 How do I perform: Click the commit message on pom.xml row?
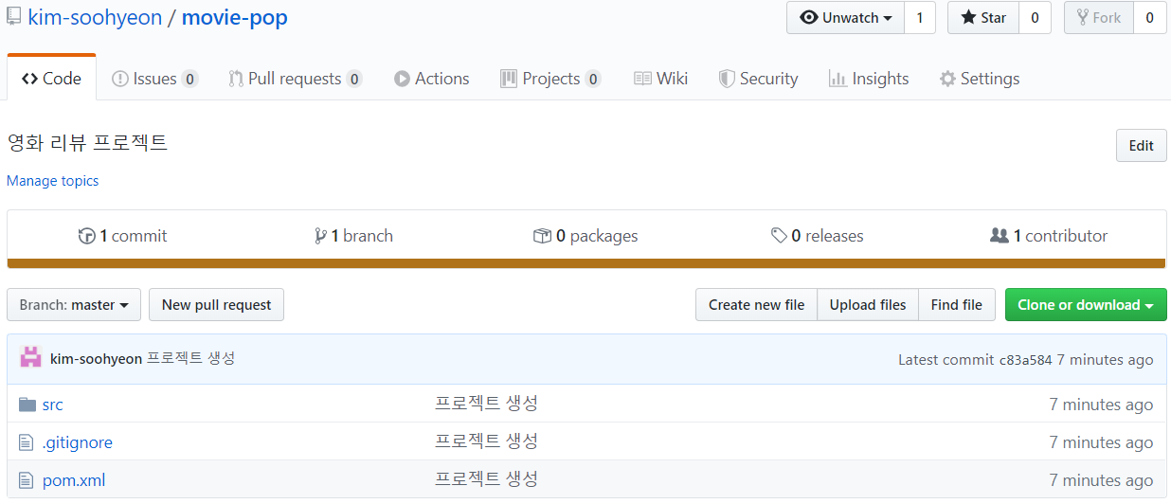click(x=487, y=479)
